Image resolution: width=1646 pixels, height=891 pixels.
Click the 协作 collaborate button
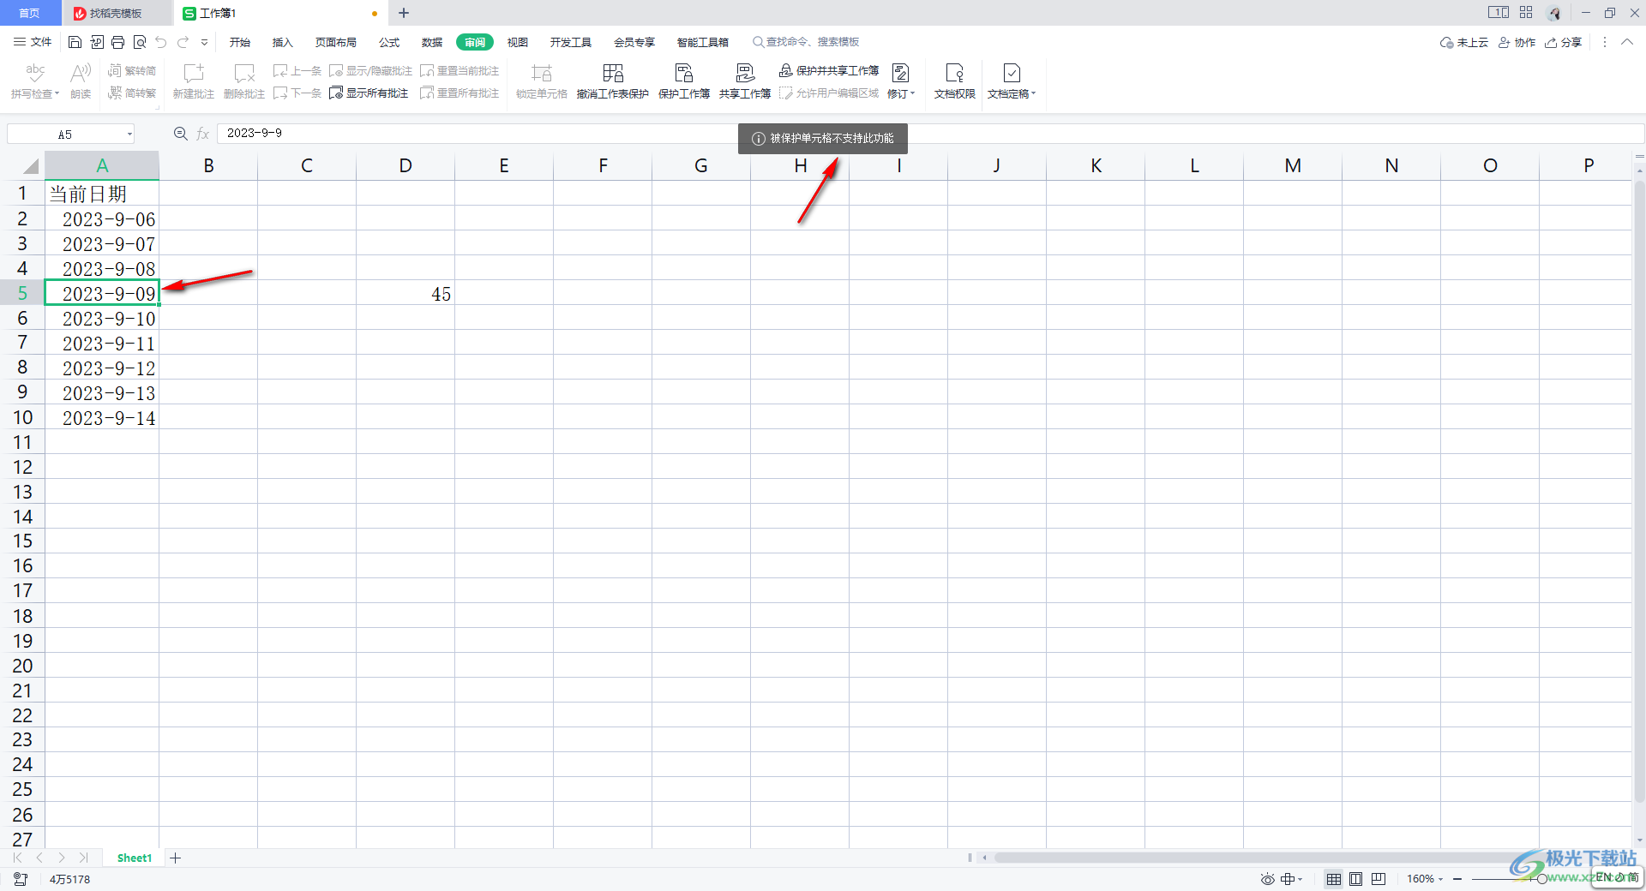click(1517, 42)
